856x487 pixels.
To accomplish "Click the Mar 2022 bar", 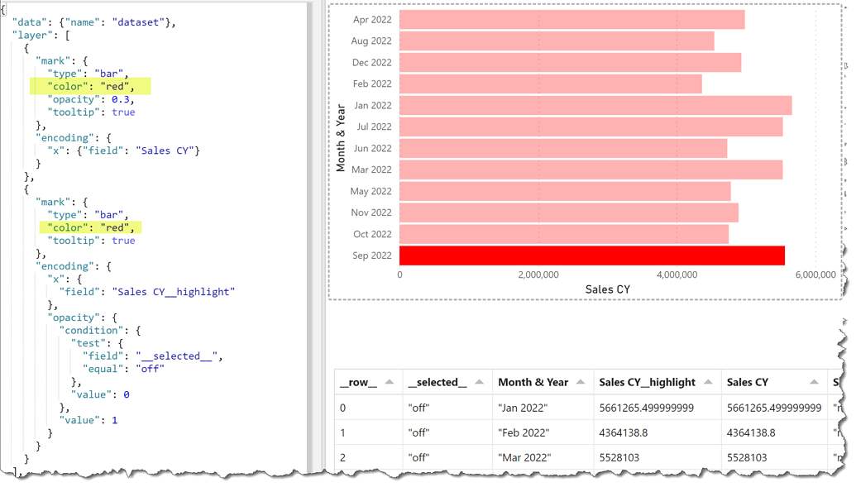I will [591, 169].
